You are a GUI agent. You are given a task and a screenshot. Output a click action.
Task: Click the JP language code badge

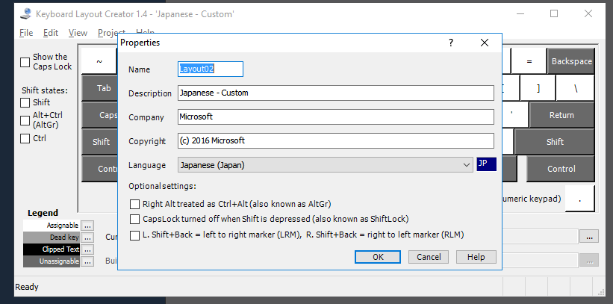485,164
